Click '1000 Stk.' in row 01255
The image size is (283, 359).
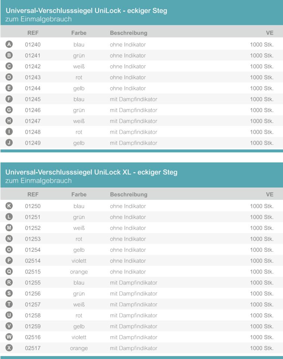pyautogui.click(x=262, y=283)
